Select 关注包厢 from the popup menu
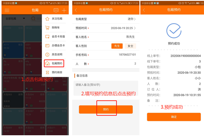This screenshot has height=137, width=204. tap(55, 19)
